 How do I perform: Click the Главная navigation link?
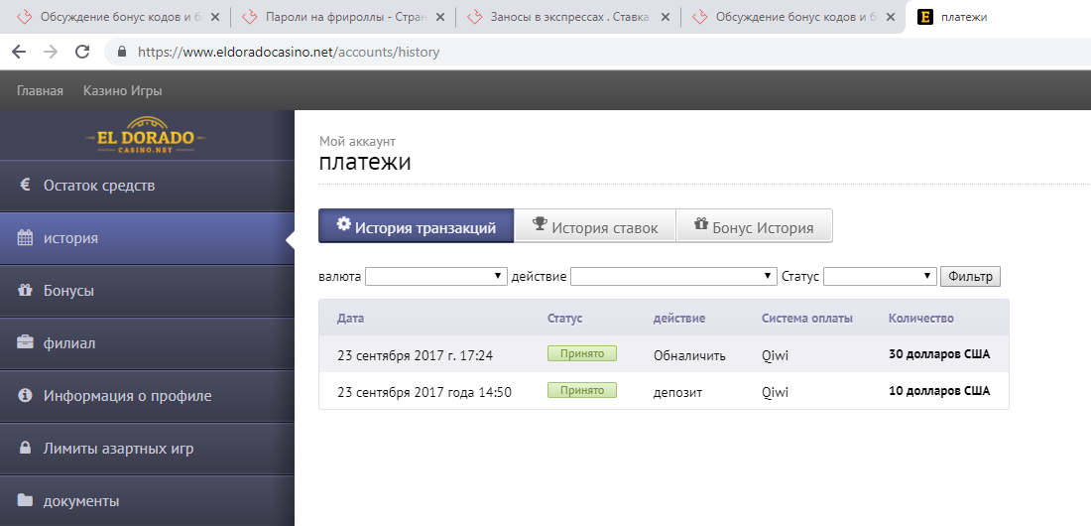[40, 90]
